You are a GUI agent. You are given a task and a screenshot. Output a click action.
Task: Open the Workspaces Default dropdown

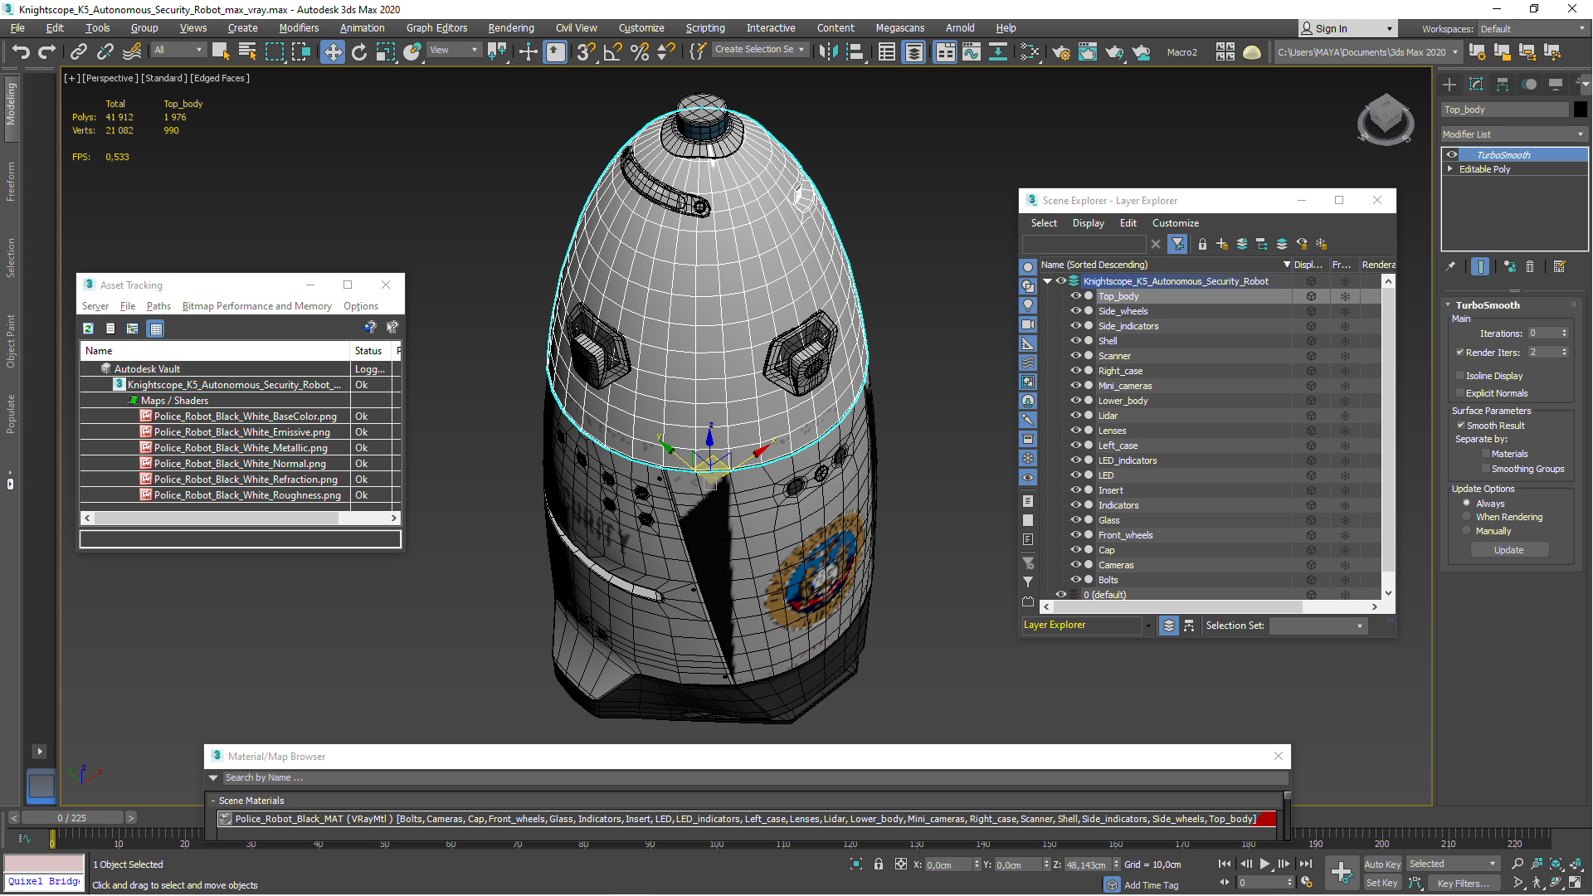point(1532,28)
